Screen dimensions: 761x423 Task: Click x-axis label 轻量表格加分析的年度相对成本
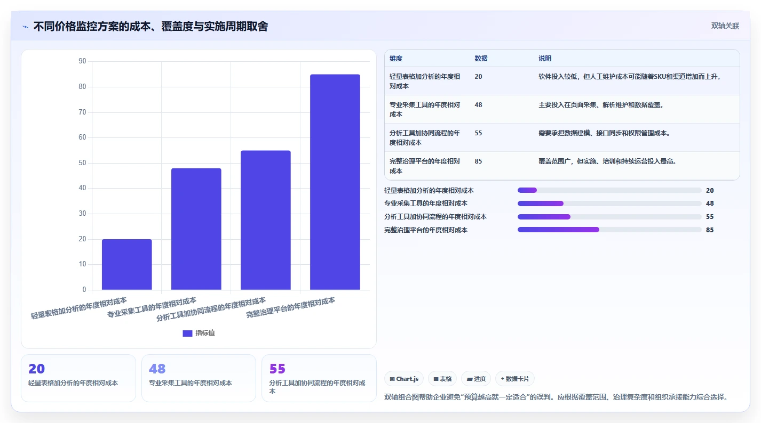(x=79, y=308)
